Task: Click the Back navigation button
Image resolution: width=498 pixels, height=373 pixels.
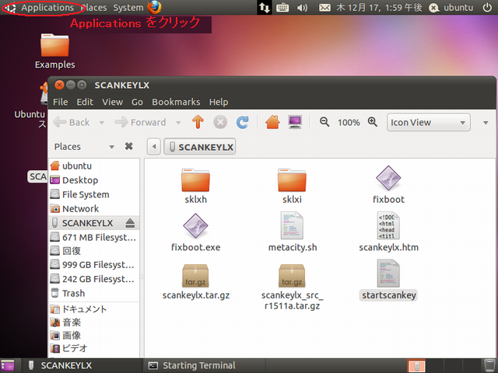Action: coord(72,122)
